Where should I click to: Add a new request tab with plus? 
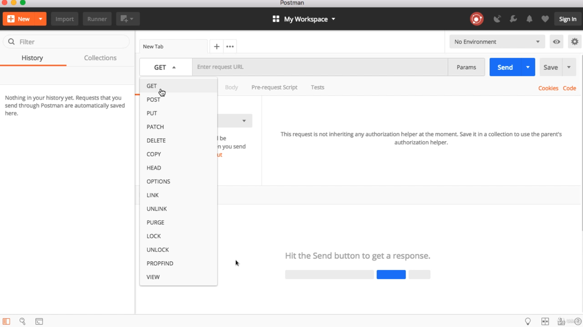pyautogui.click(x=216, y=47)
